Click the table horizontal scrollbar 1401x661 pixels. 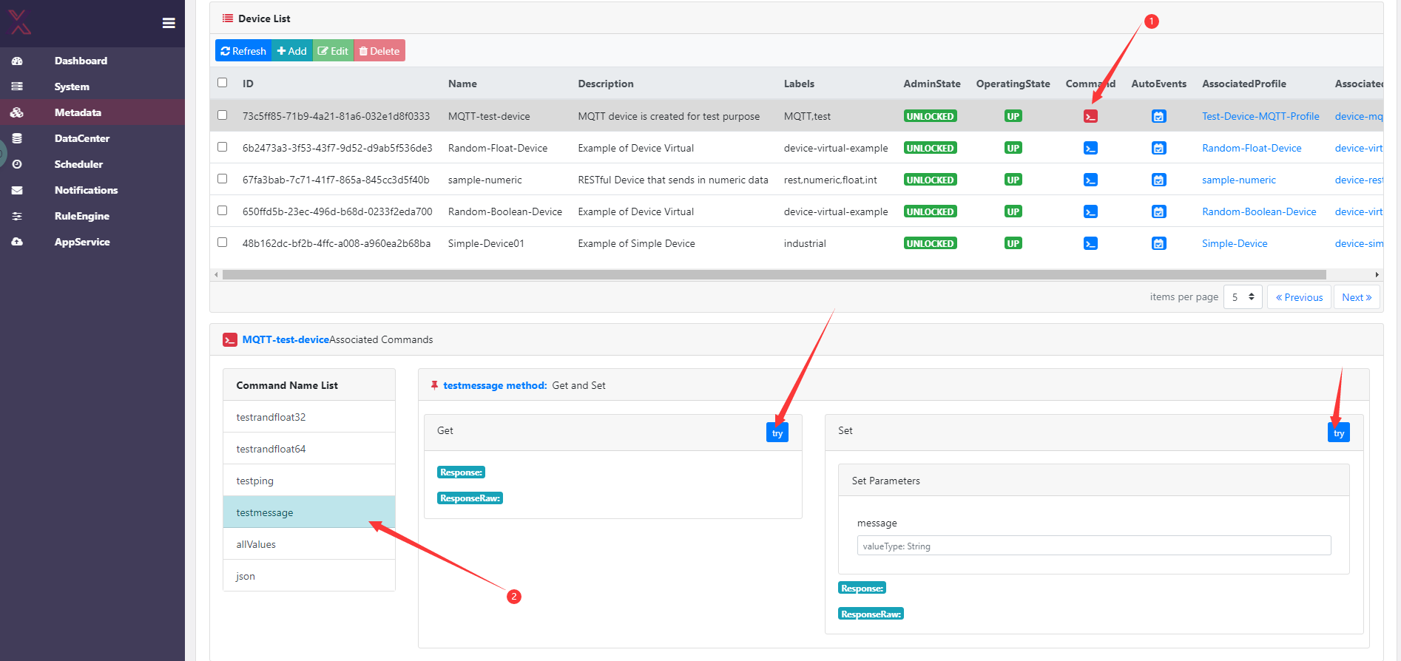pyautogui.click(x=774, y=274)
